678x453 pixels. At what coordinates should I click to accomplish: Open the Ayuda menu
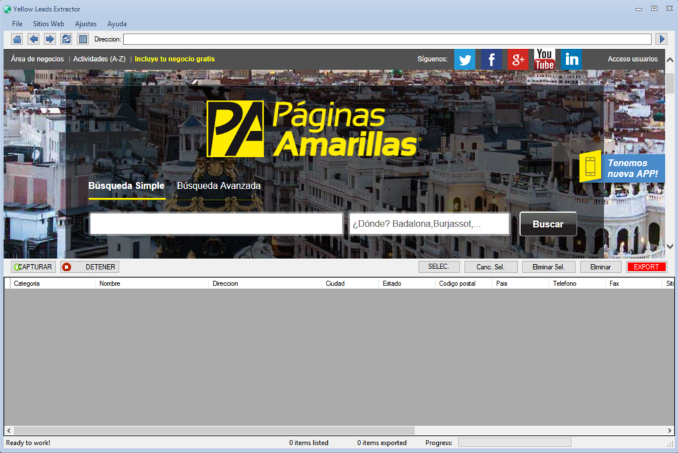click(117, 24)
